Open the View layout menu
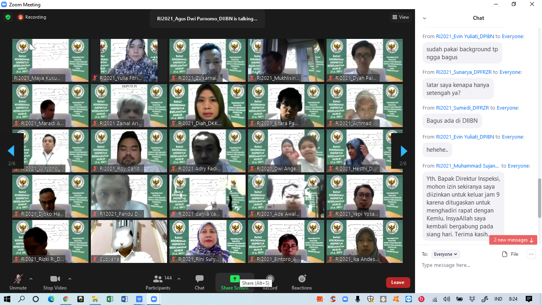Screen dimensions: 542x305 [400, 17]
